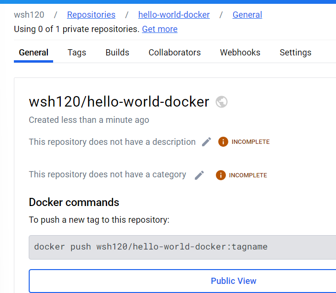Click the public globe icon beside repository name
The height and width of the screenshot is (293, 336).
[x=222, y=102]
